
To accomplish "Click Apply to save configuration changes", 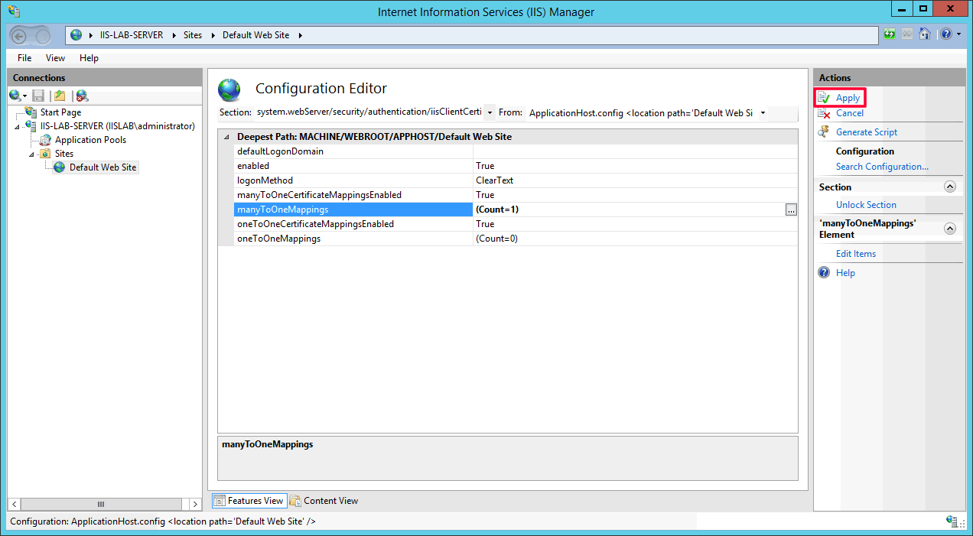I will coord(848,98).
